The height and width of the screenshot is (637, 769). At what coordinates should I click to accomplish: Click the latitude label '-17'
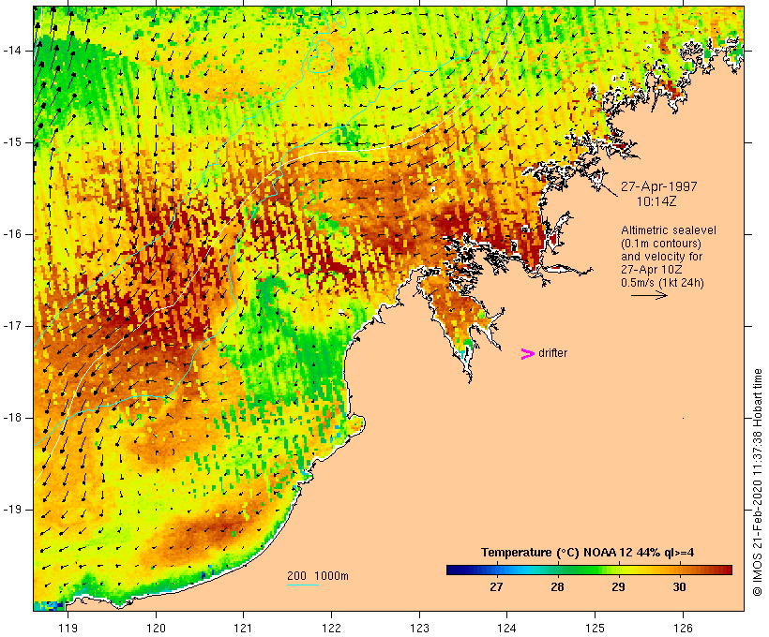[12, 326]
